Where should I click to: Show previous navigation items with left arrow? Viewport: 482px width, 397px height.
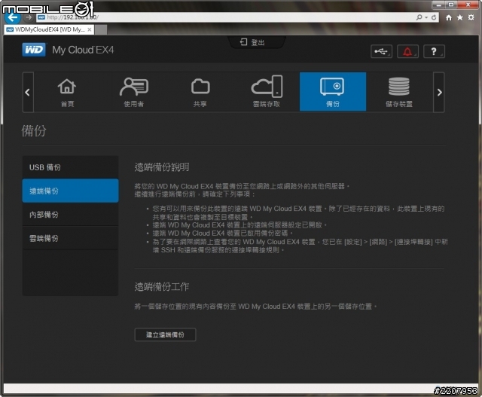[x=28, y=92]
